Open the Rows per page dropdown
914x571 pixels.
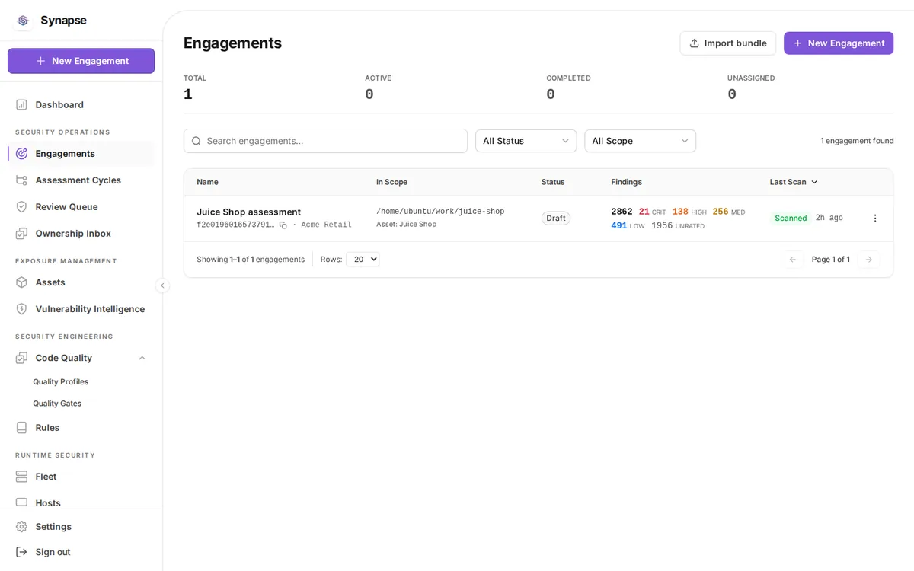click(x=363, y=260)
